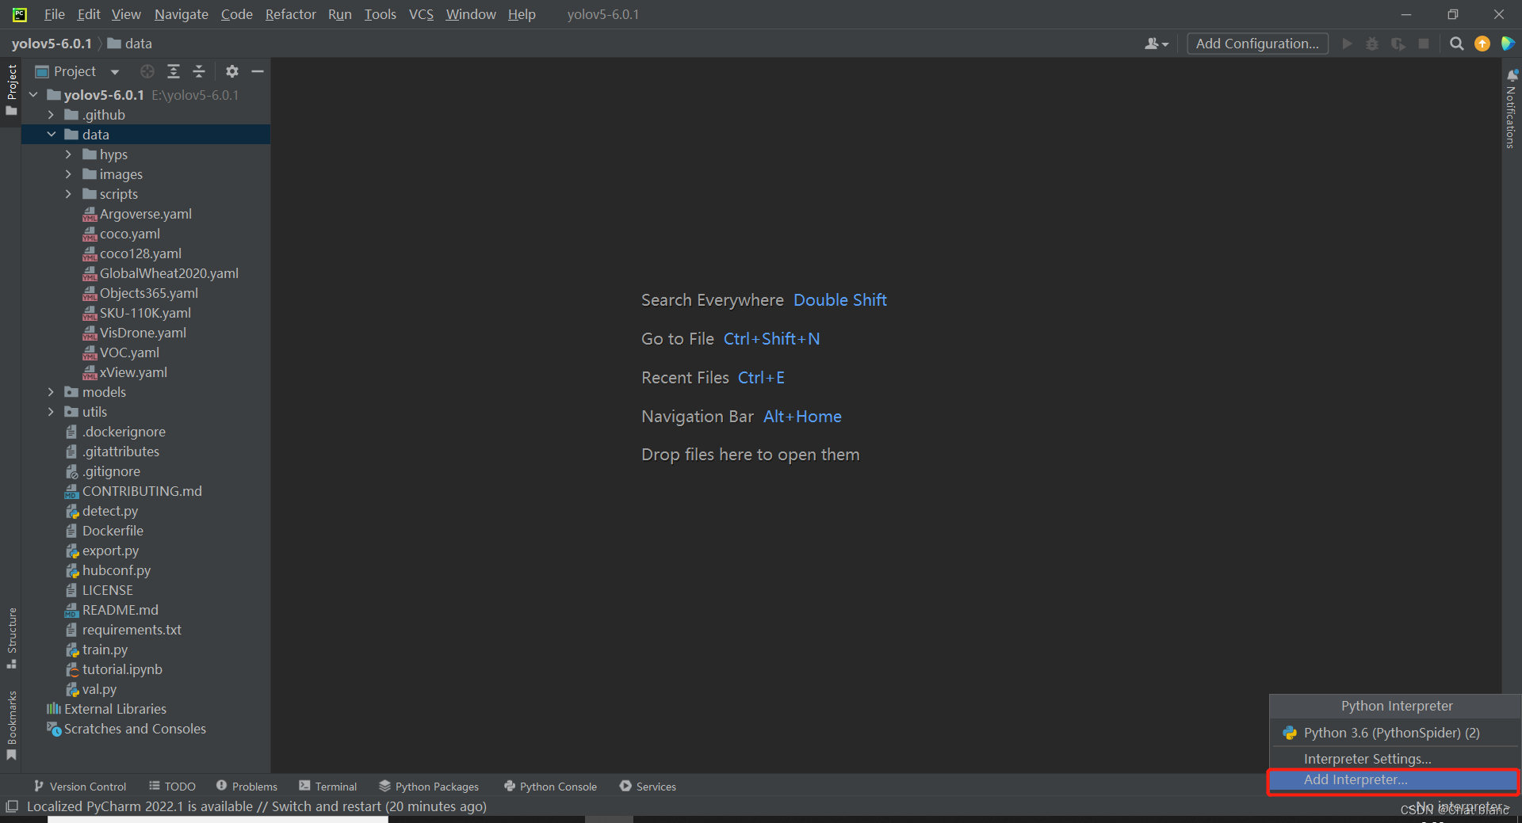This screenshot has width=1522, height=823.
Task: Open the TODO tool window
Action: (x=172, y=786)
